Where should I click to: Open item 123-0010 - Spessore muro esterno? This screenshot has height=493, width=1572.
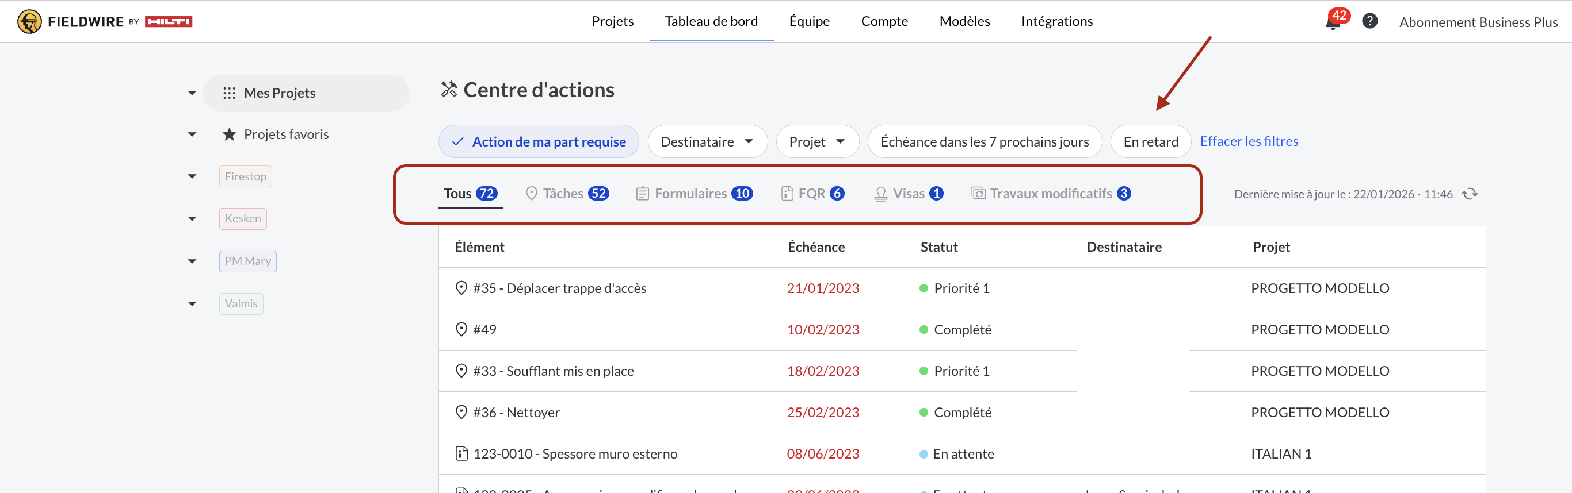[575, 454]
